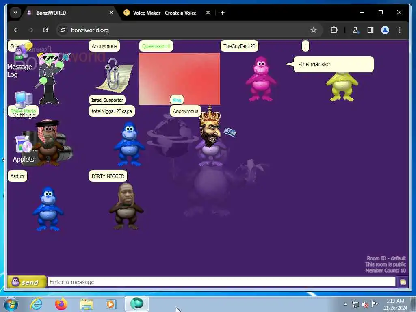
Task: Go forward in browser history
Action: (x=31, y=30)
